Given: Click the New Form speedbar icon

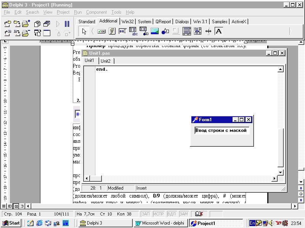Looking at the screenshot, I should click(47, 33).
